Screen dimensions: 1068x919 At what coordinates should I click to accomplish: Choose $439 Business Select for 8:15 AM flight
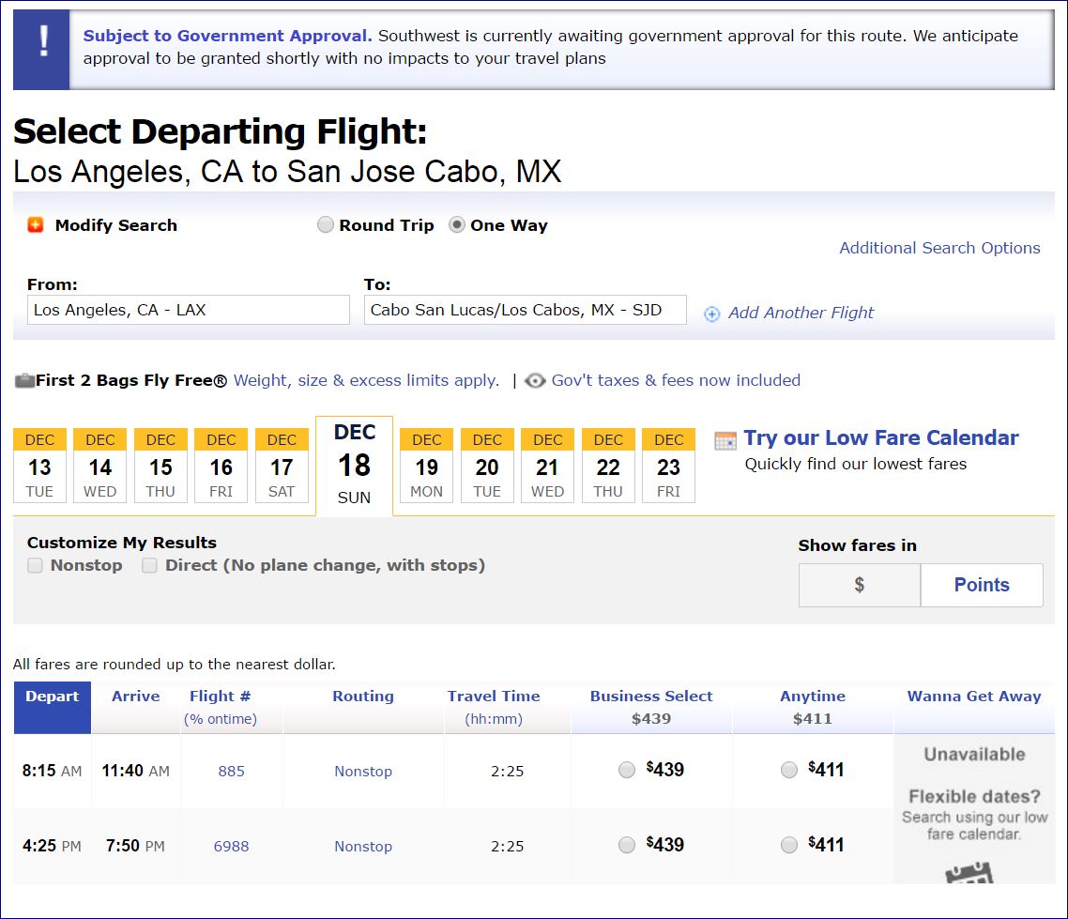pyautogui.click(x=627, y=771)
